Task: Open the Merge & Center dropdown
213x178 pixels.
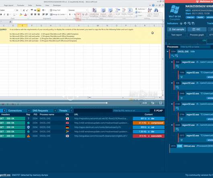Action: [66, 14]
